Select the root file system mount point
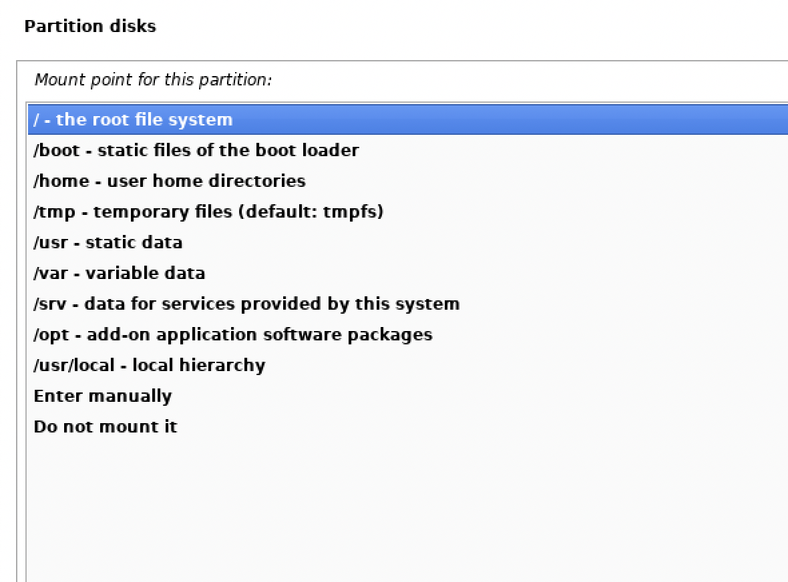Viewport: 788px width, 582px height. pos(134,120)
